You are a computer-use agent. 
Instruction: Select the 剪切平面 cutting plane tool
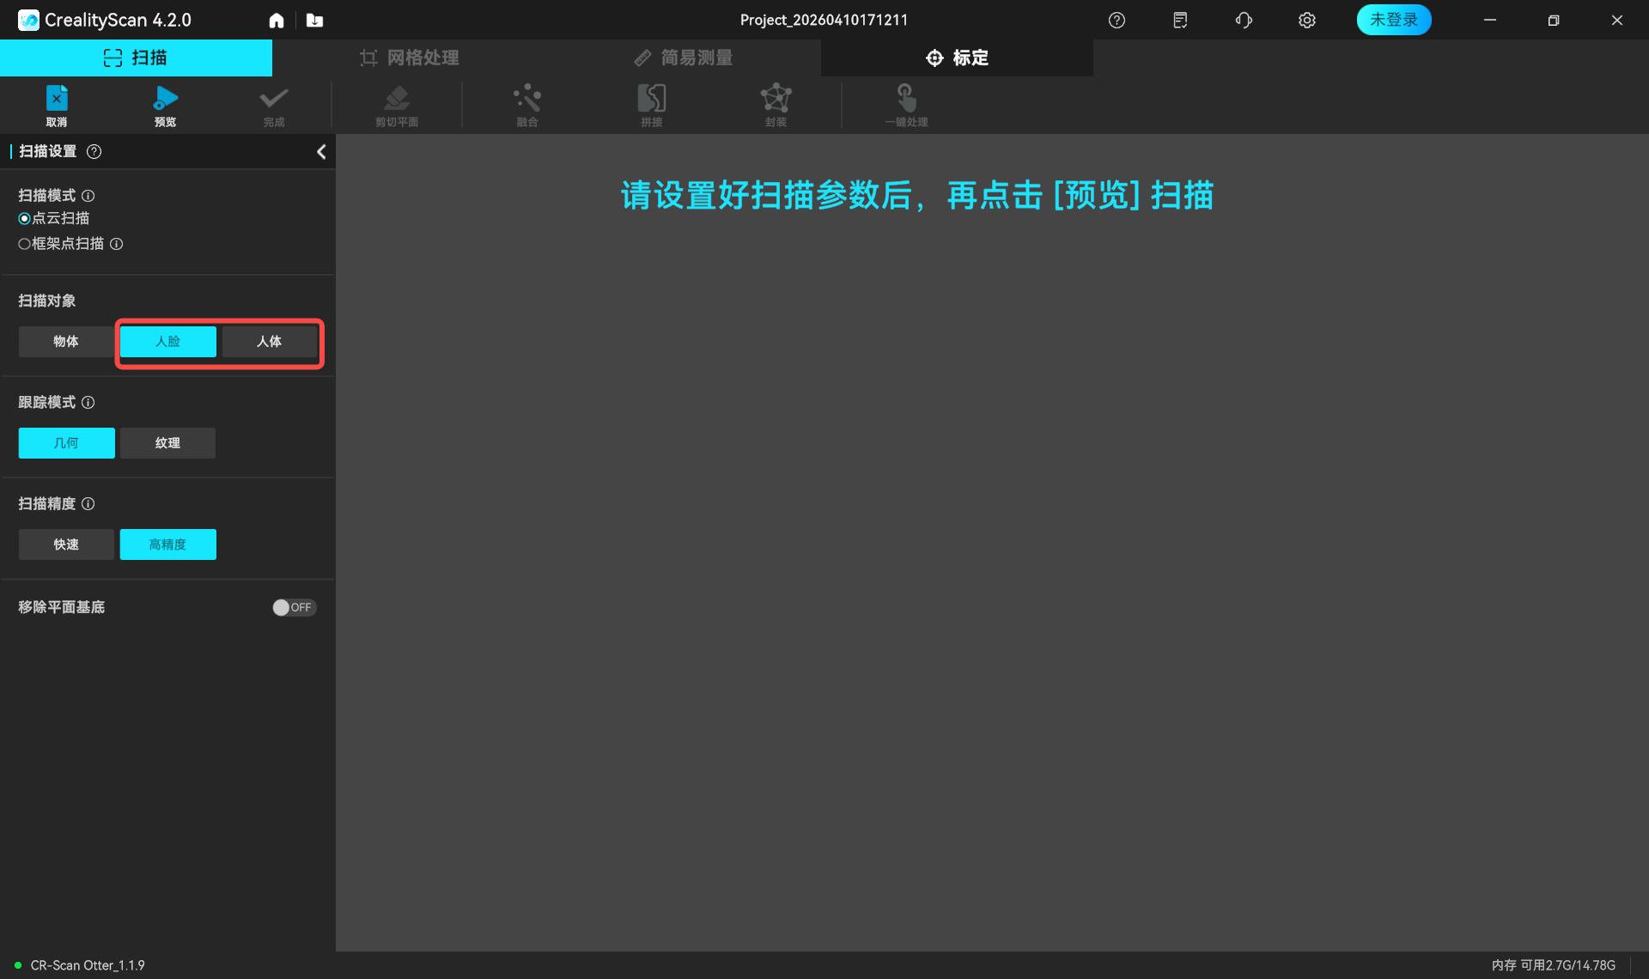(396, 103)
